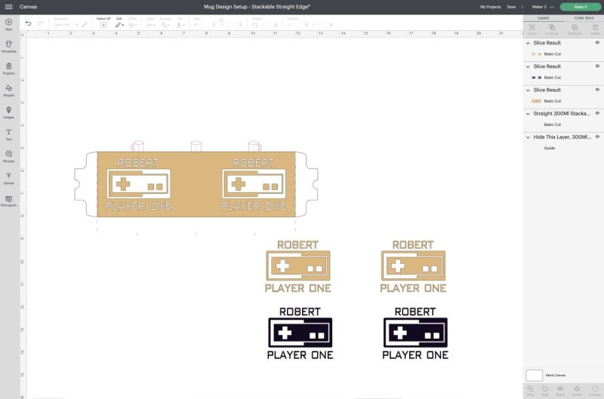Redo the last undone action

pos(40,23)
